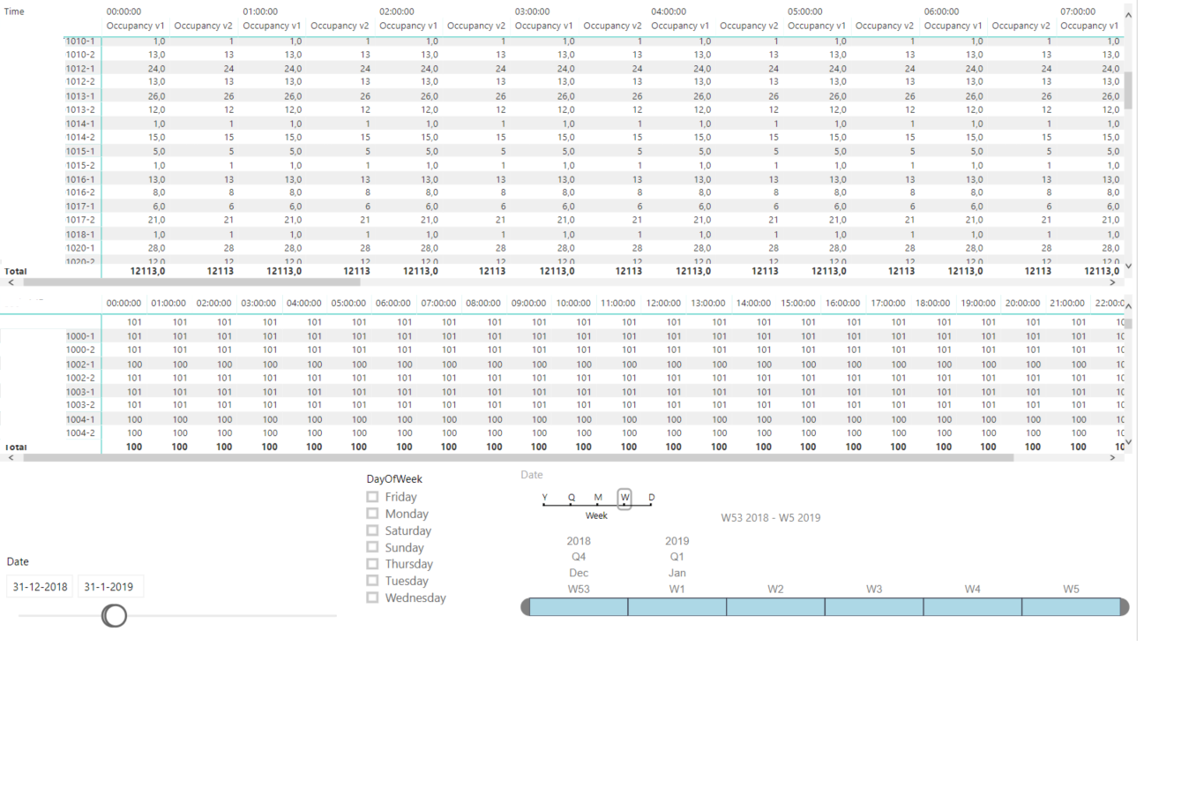Select the W2 week segment in timeline
The height and width of the screenshot is (812, 1189).
(775, 607)
